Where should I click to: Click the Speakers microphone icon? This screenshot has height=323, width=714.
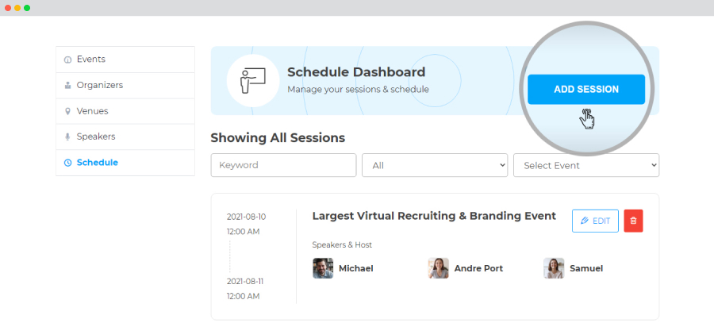coord(68,137)
